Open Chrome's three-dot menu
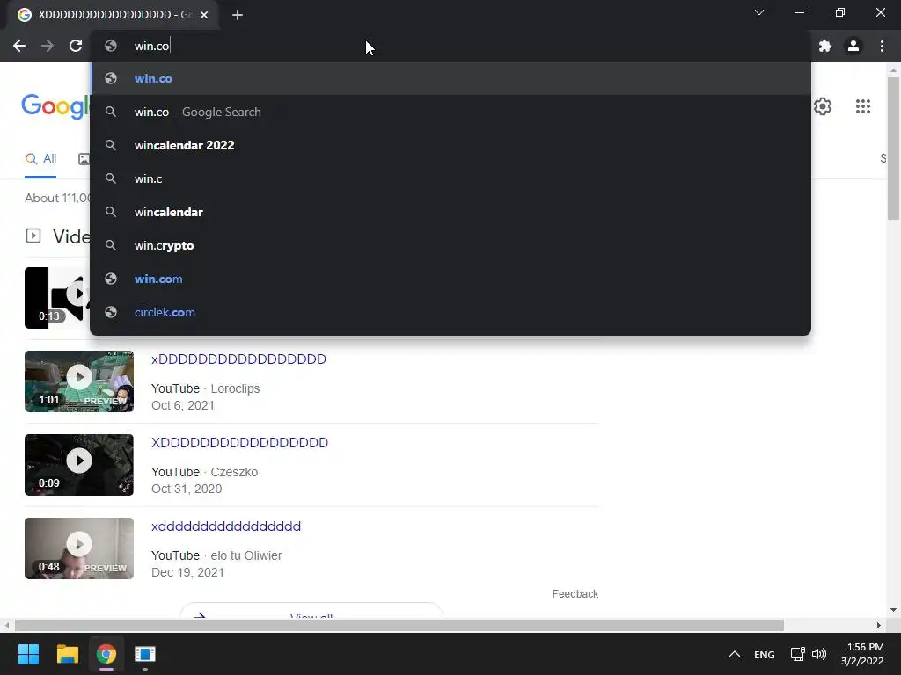The width and height of the screenshot is (901, 675). pyautogui.click(x=882, y=46)
